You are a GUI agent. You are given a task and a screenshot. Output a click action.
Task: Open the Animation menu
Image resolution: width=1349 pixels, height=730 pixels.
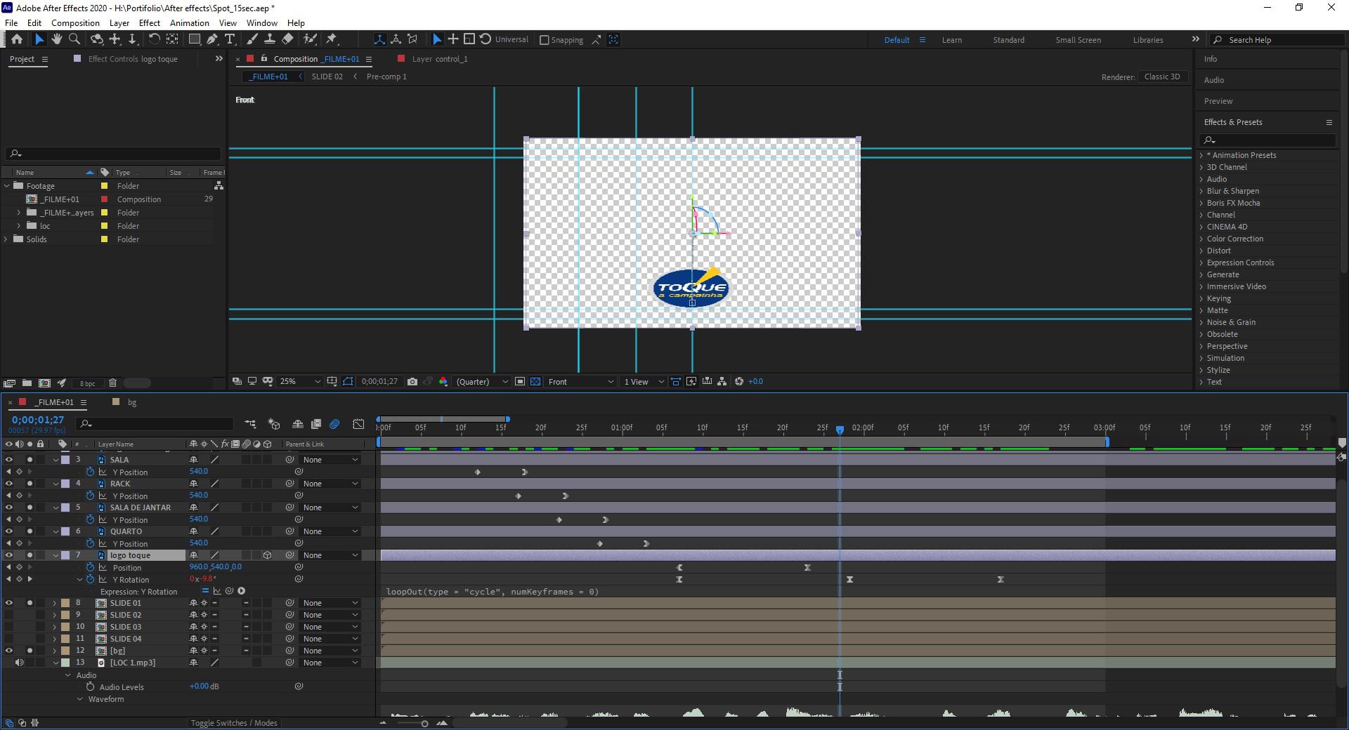[190, 23]
